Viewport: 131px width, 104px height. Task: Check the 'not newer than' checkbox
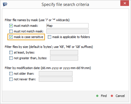coord(11,79)
